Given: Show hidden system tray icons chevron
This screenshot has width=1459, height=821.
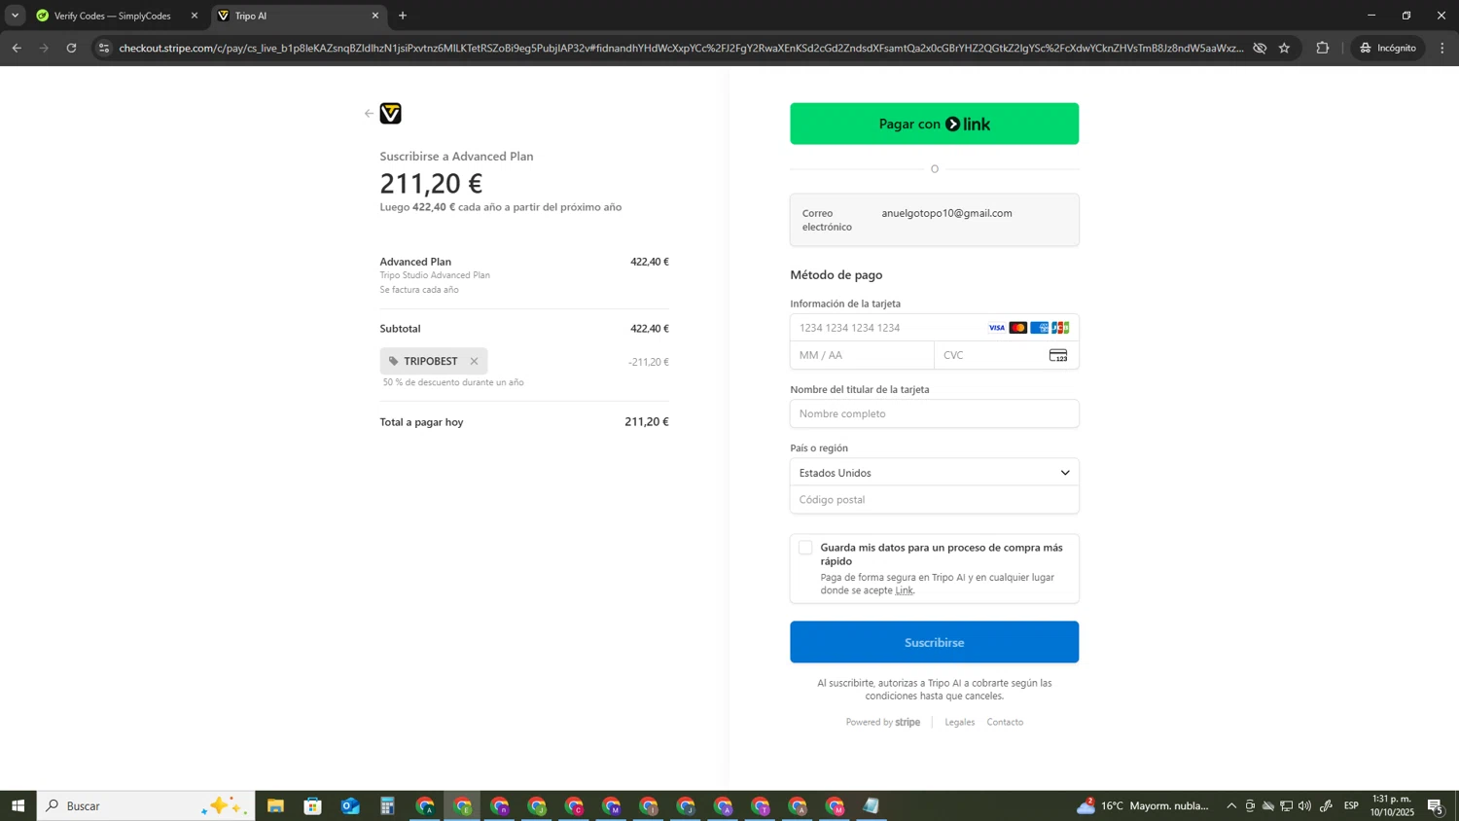Looking at the screenshot, I should (x=1231, y=805).
